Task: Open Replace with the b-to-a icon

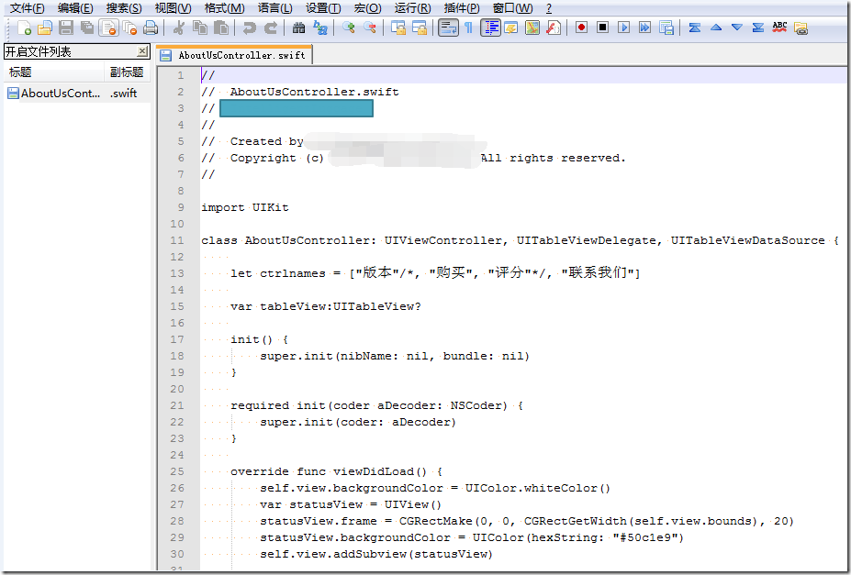Action: coord(320,28)
